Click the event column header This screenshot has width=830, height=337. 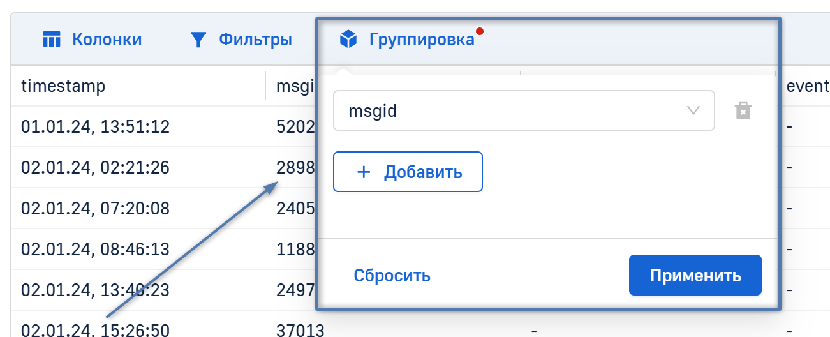(807, 86)
